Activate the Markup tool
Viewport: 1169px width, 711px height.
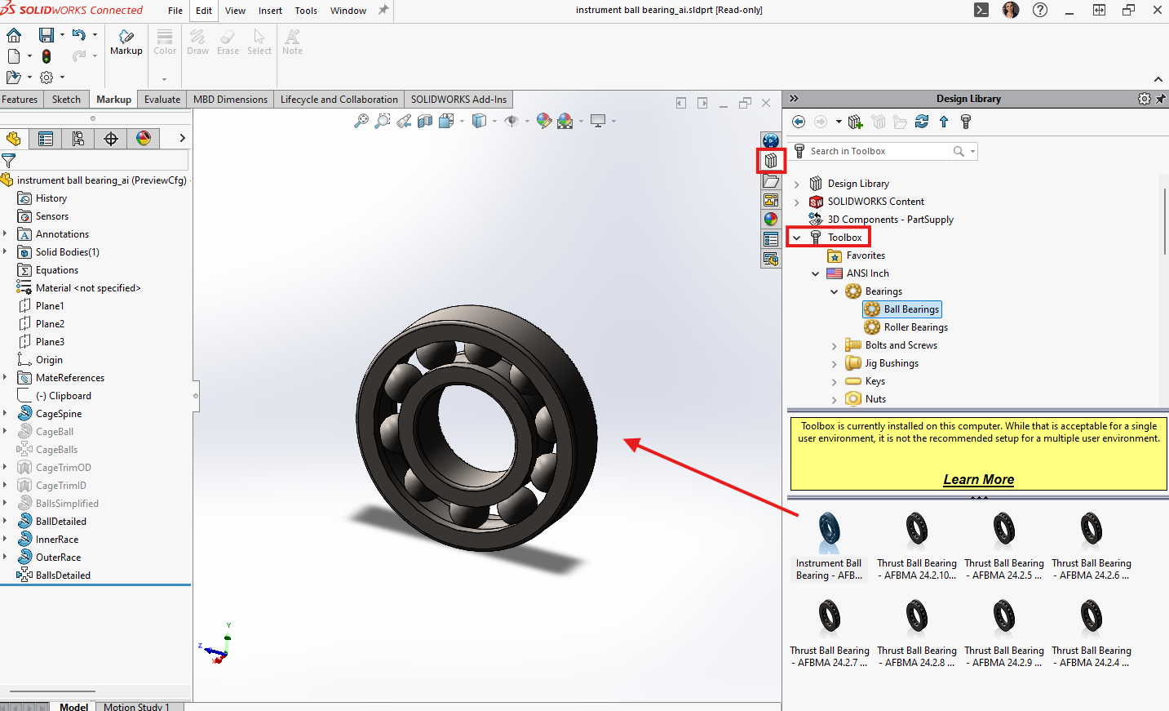[126, 42]
